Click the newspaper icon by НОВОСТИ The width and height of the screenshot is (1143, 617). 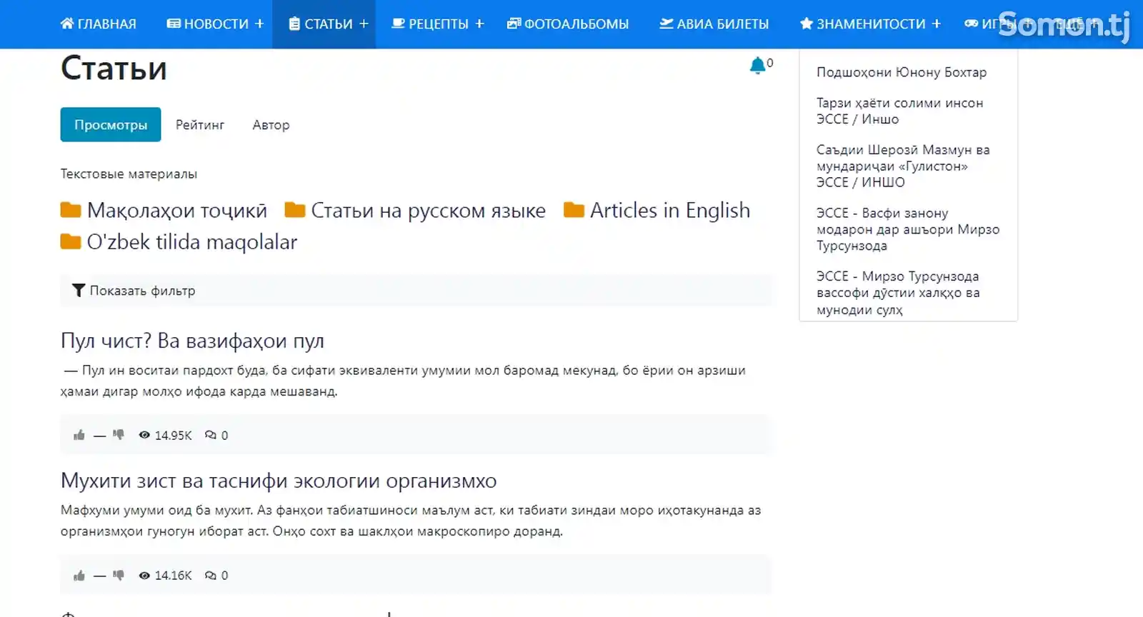point(174,24)
